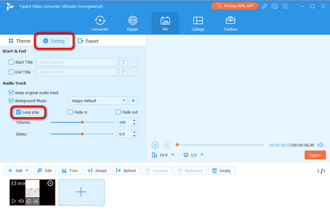Switch to the Setting tab
The height and width of the screenshot is (212, 330).
[54, 41]
